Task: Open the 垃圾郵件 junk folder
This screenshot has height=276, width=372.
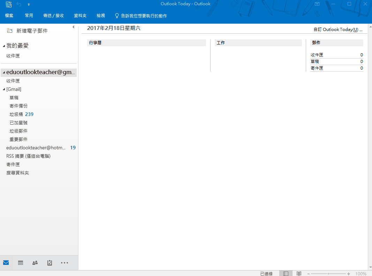Action: point(18,131)
